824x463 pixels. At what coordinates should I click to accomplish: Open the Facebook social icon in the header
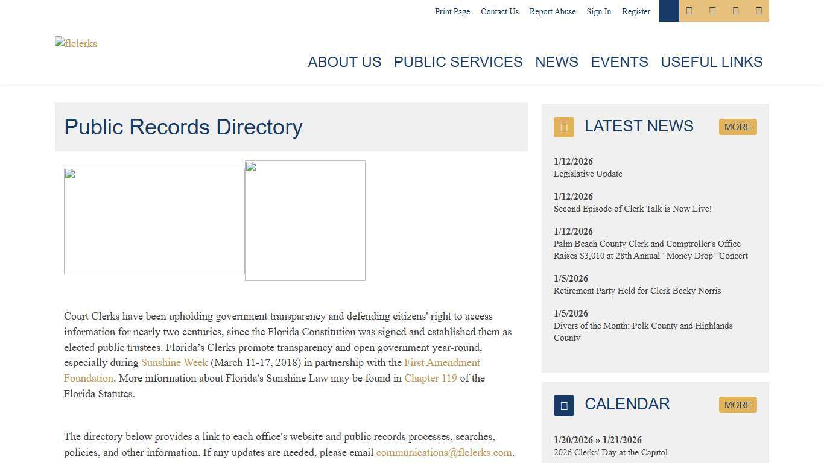coord(689,11)
